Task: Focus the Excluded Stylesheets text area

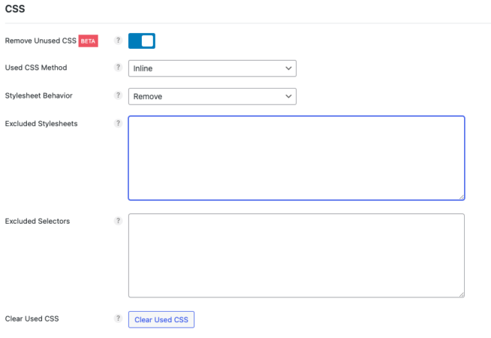Action: point(296,158)
